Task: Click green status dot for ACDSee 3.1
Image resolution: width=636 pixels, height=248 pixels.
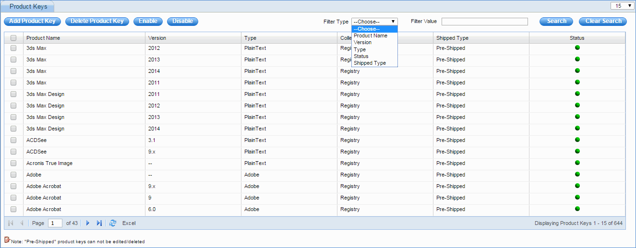Action: pos(577,140)
